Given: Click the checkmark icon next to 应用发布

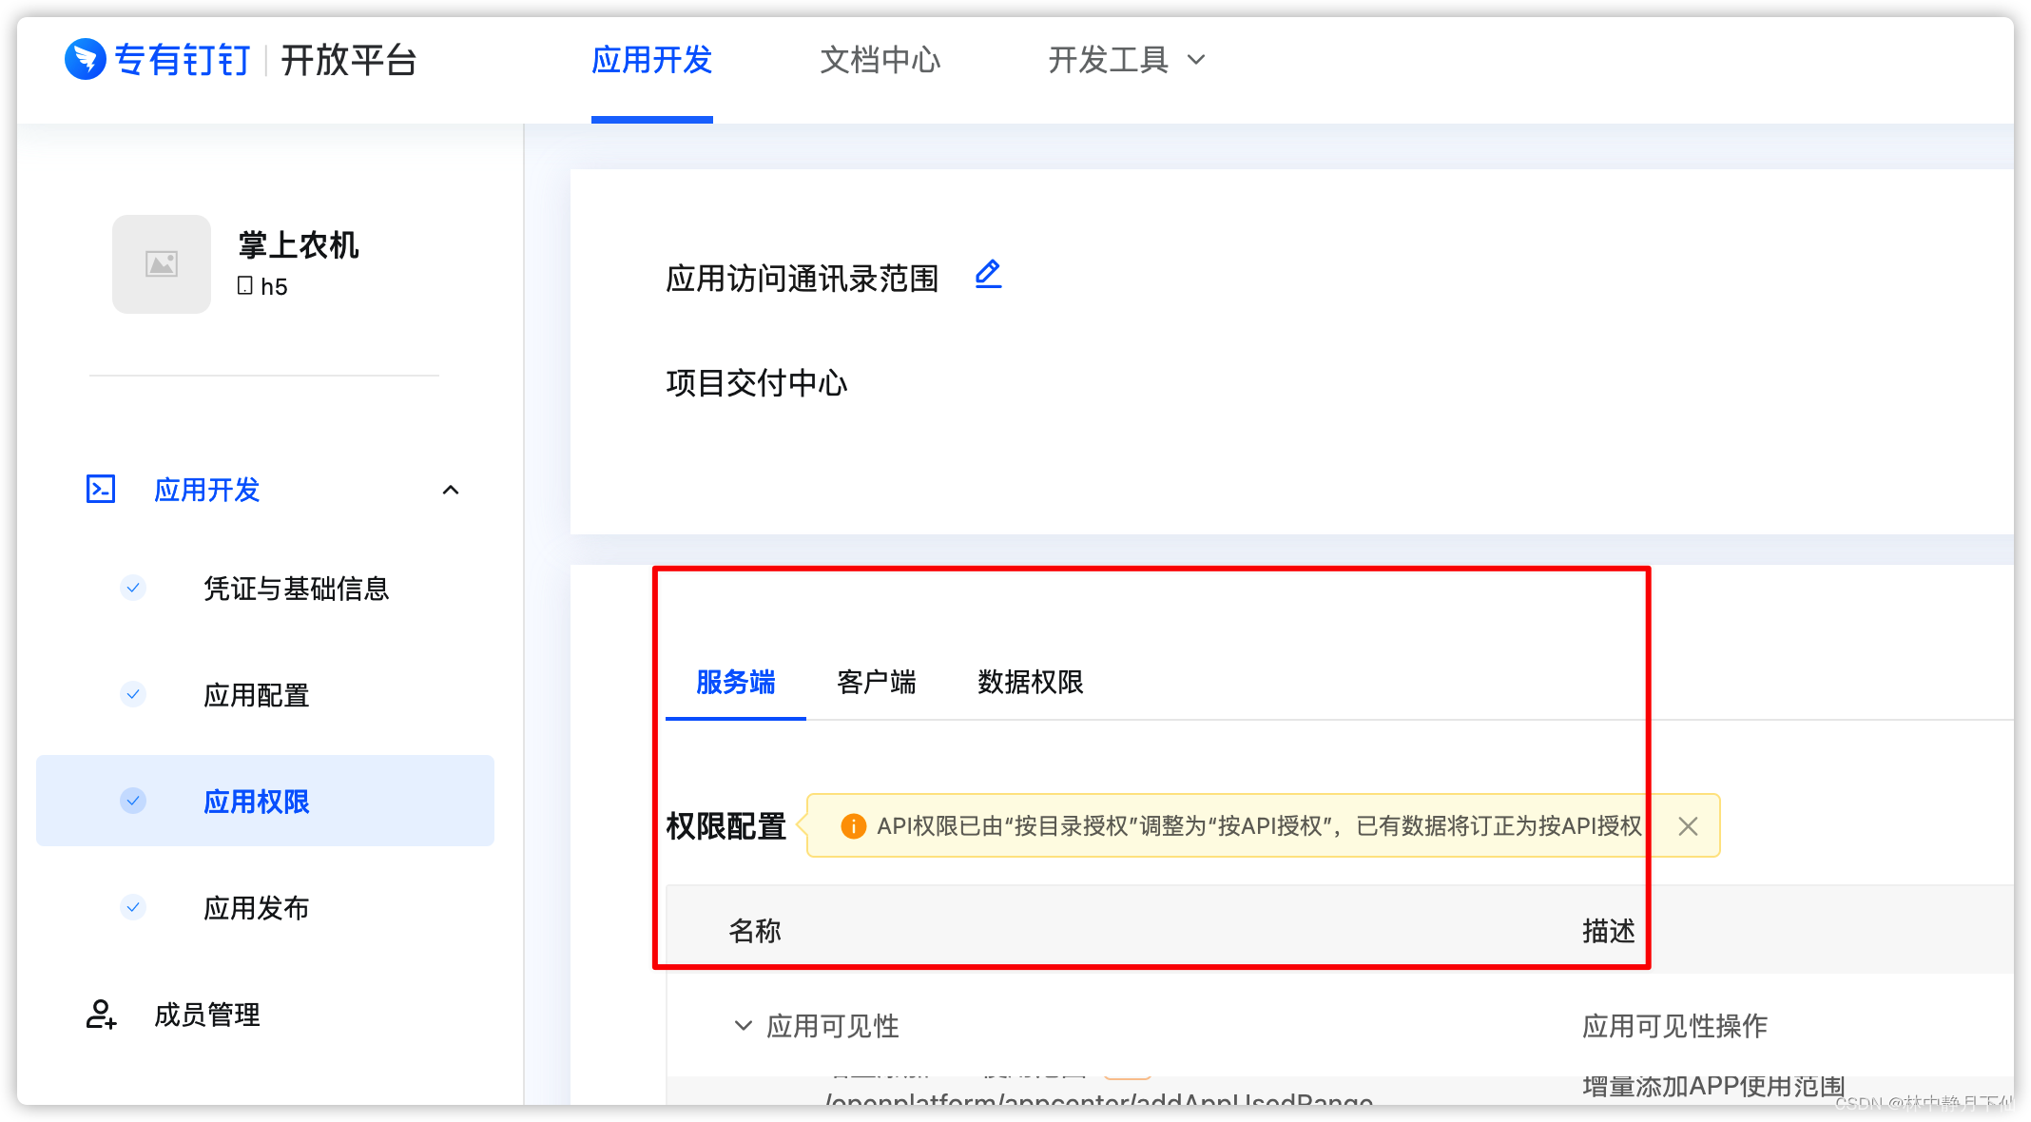Looking at the screenshot, I should (132, 906).
